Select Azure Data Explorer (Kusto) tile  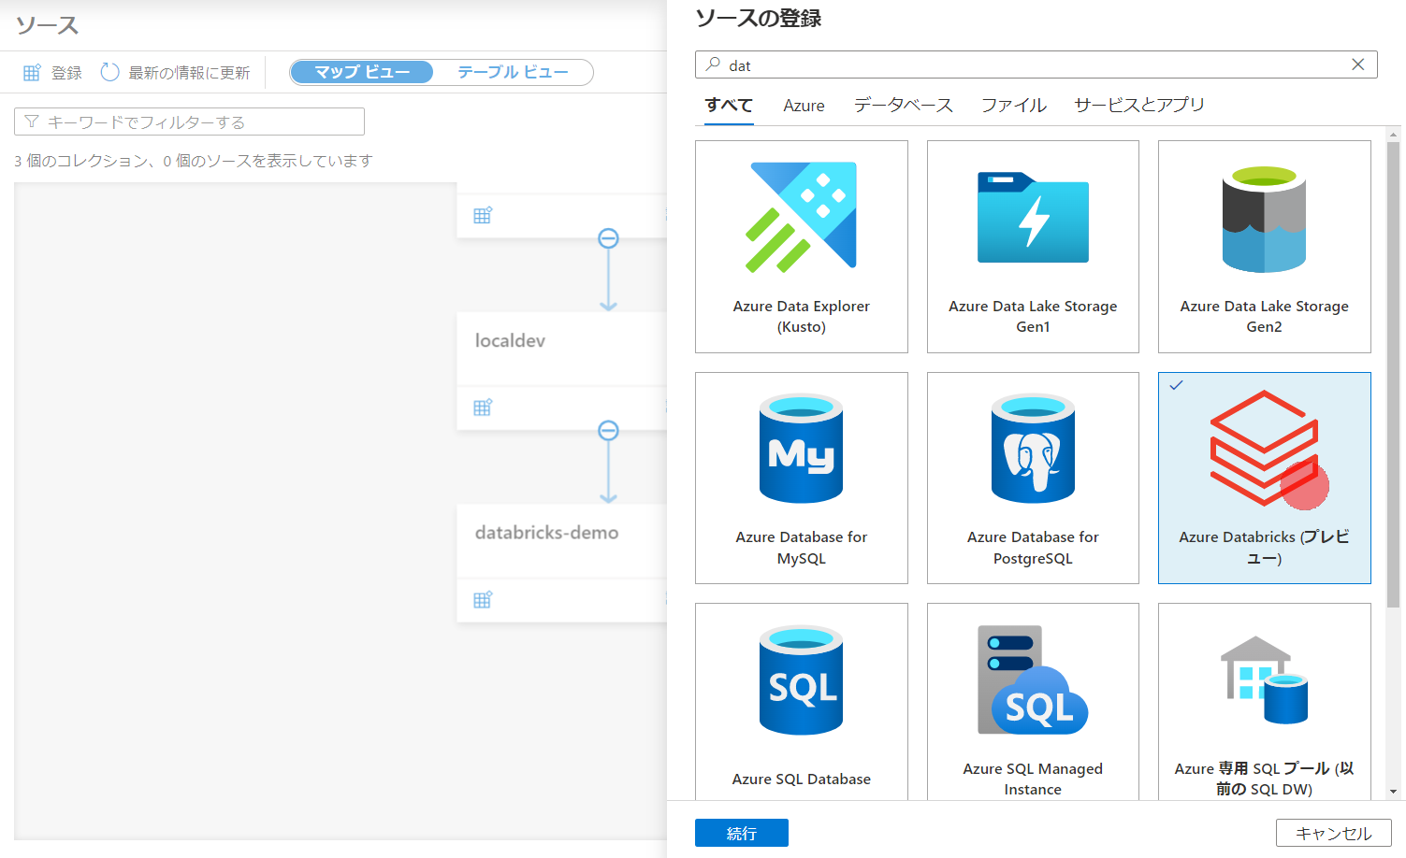(801, 247)
